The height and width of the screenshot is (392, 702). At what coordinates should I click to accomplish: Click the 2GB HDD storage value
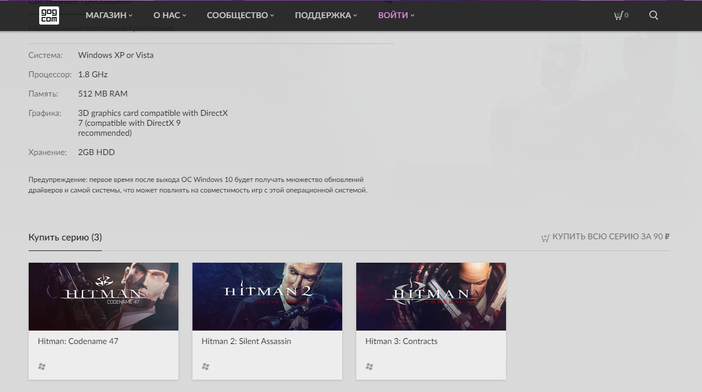click(97, 152)
